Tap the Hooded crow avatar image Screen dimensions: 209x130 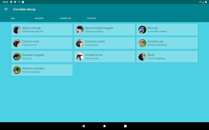tap(80, 57)
